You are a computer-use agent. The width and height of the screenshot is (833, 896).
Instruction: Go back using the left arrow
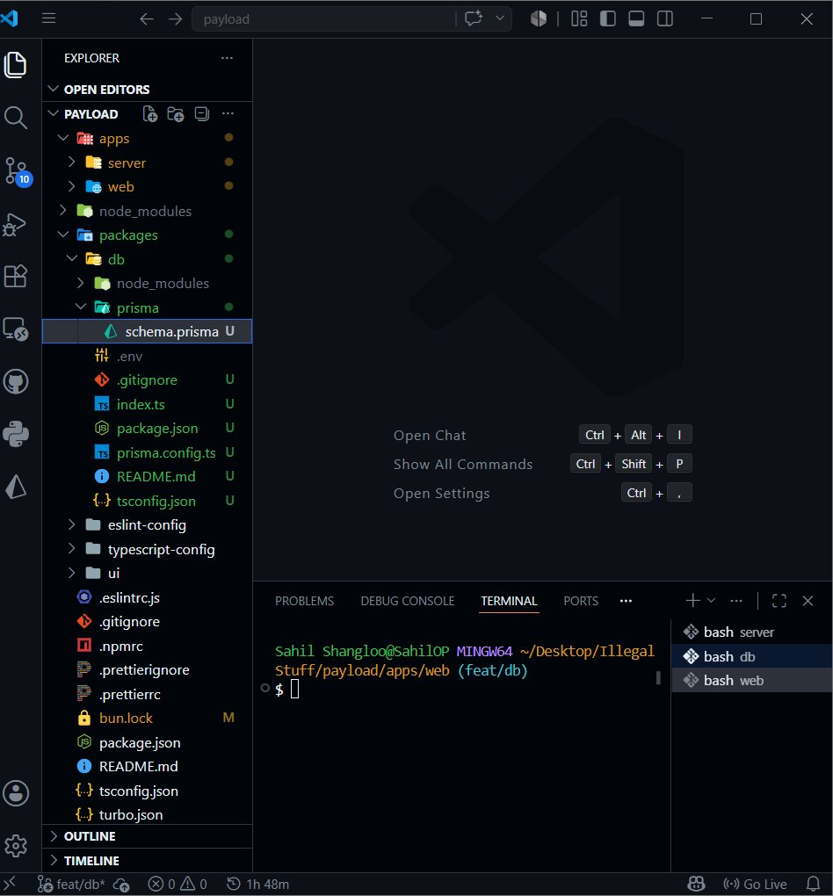tap(147, 18)
